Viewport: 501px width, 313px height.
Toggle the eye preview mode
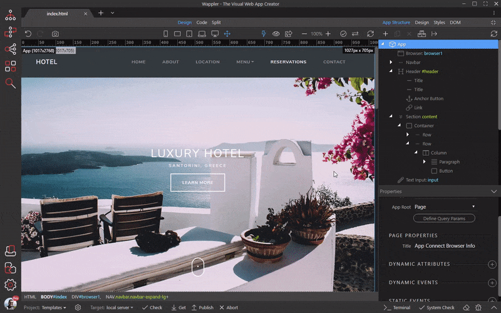[x=276, y=34]
